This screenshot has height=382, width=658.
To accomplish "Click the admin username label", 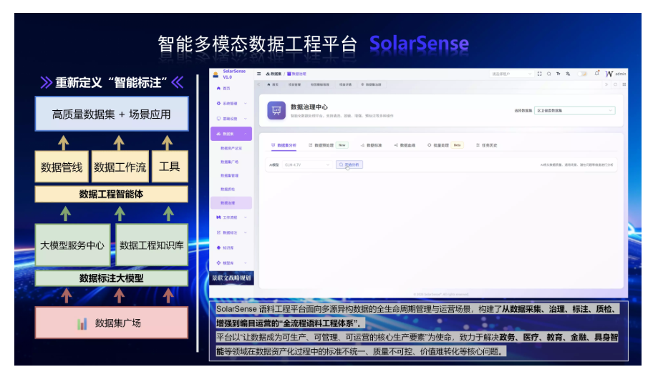I will 621,74.
